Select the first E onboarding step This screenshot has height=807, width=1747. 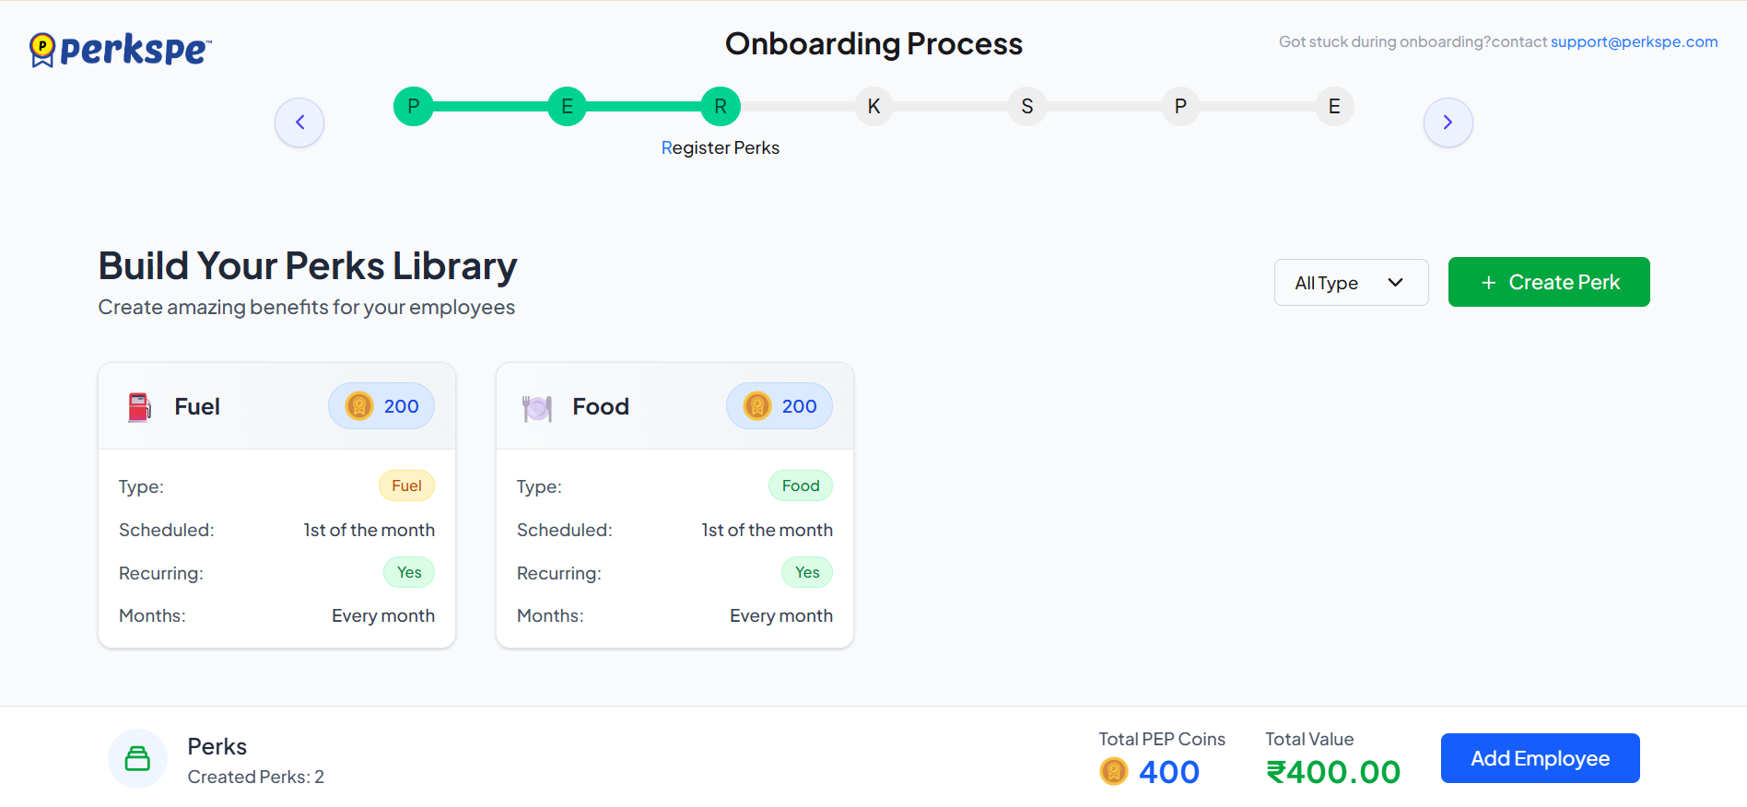pos(567,107)
